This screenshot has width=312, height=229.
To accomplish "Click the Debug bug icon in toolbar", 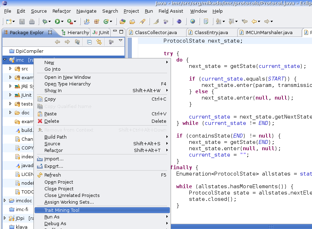I will coord(45,21).
